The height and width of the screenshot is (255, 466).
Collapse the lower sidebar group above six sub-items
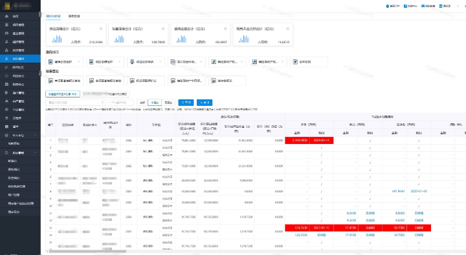tap(20, 153)
